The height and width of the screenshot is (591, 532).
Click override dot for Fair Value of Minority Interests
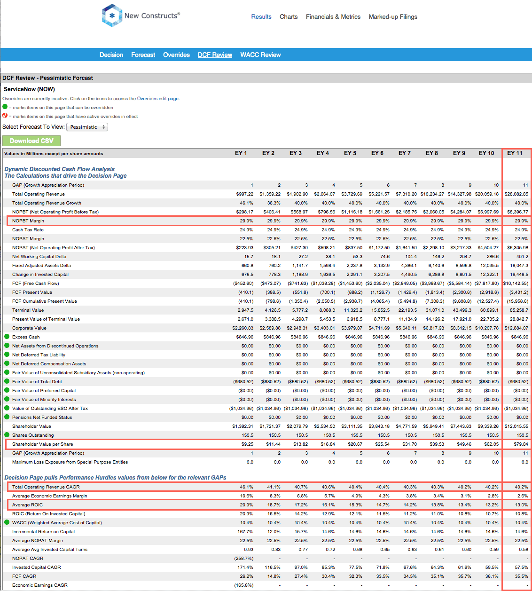click(7, 399)
